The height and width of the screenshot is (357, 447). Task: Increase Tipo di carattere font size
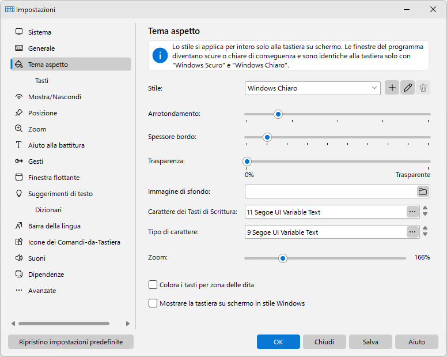[x=425, y=228]
